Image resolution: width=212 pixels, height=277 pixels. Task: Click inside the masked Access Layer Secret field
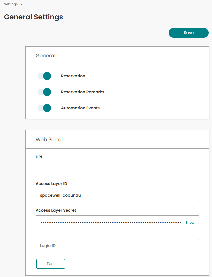111,223
